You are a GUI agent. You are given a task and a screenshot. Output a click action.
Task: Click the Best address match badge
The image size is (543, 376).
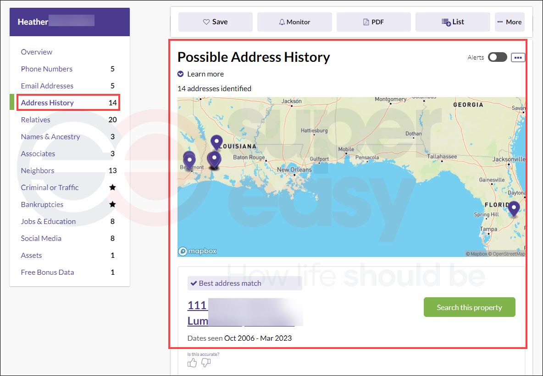pyautogui.click(x=244, y=283)
